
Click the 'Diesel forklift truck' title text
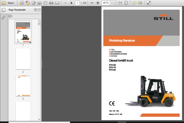(x=121, y=61)
